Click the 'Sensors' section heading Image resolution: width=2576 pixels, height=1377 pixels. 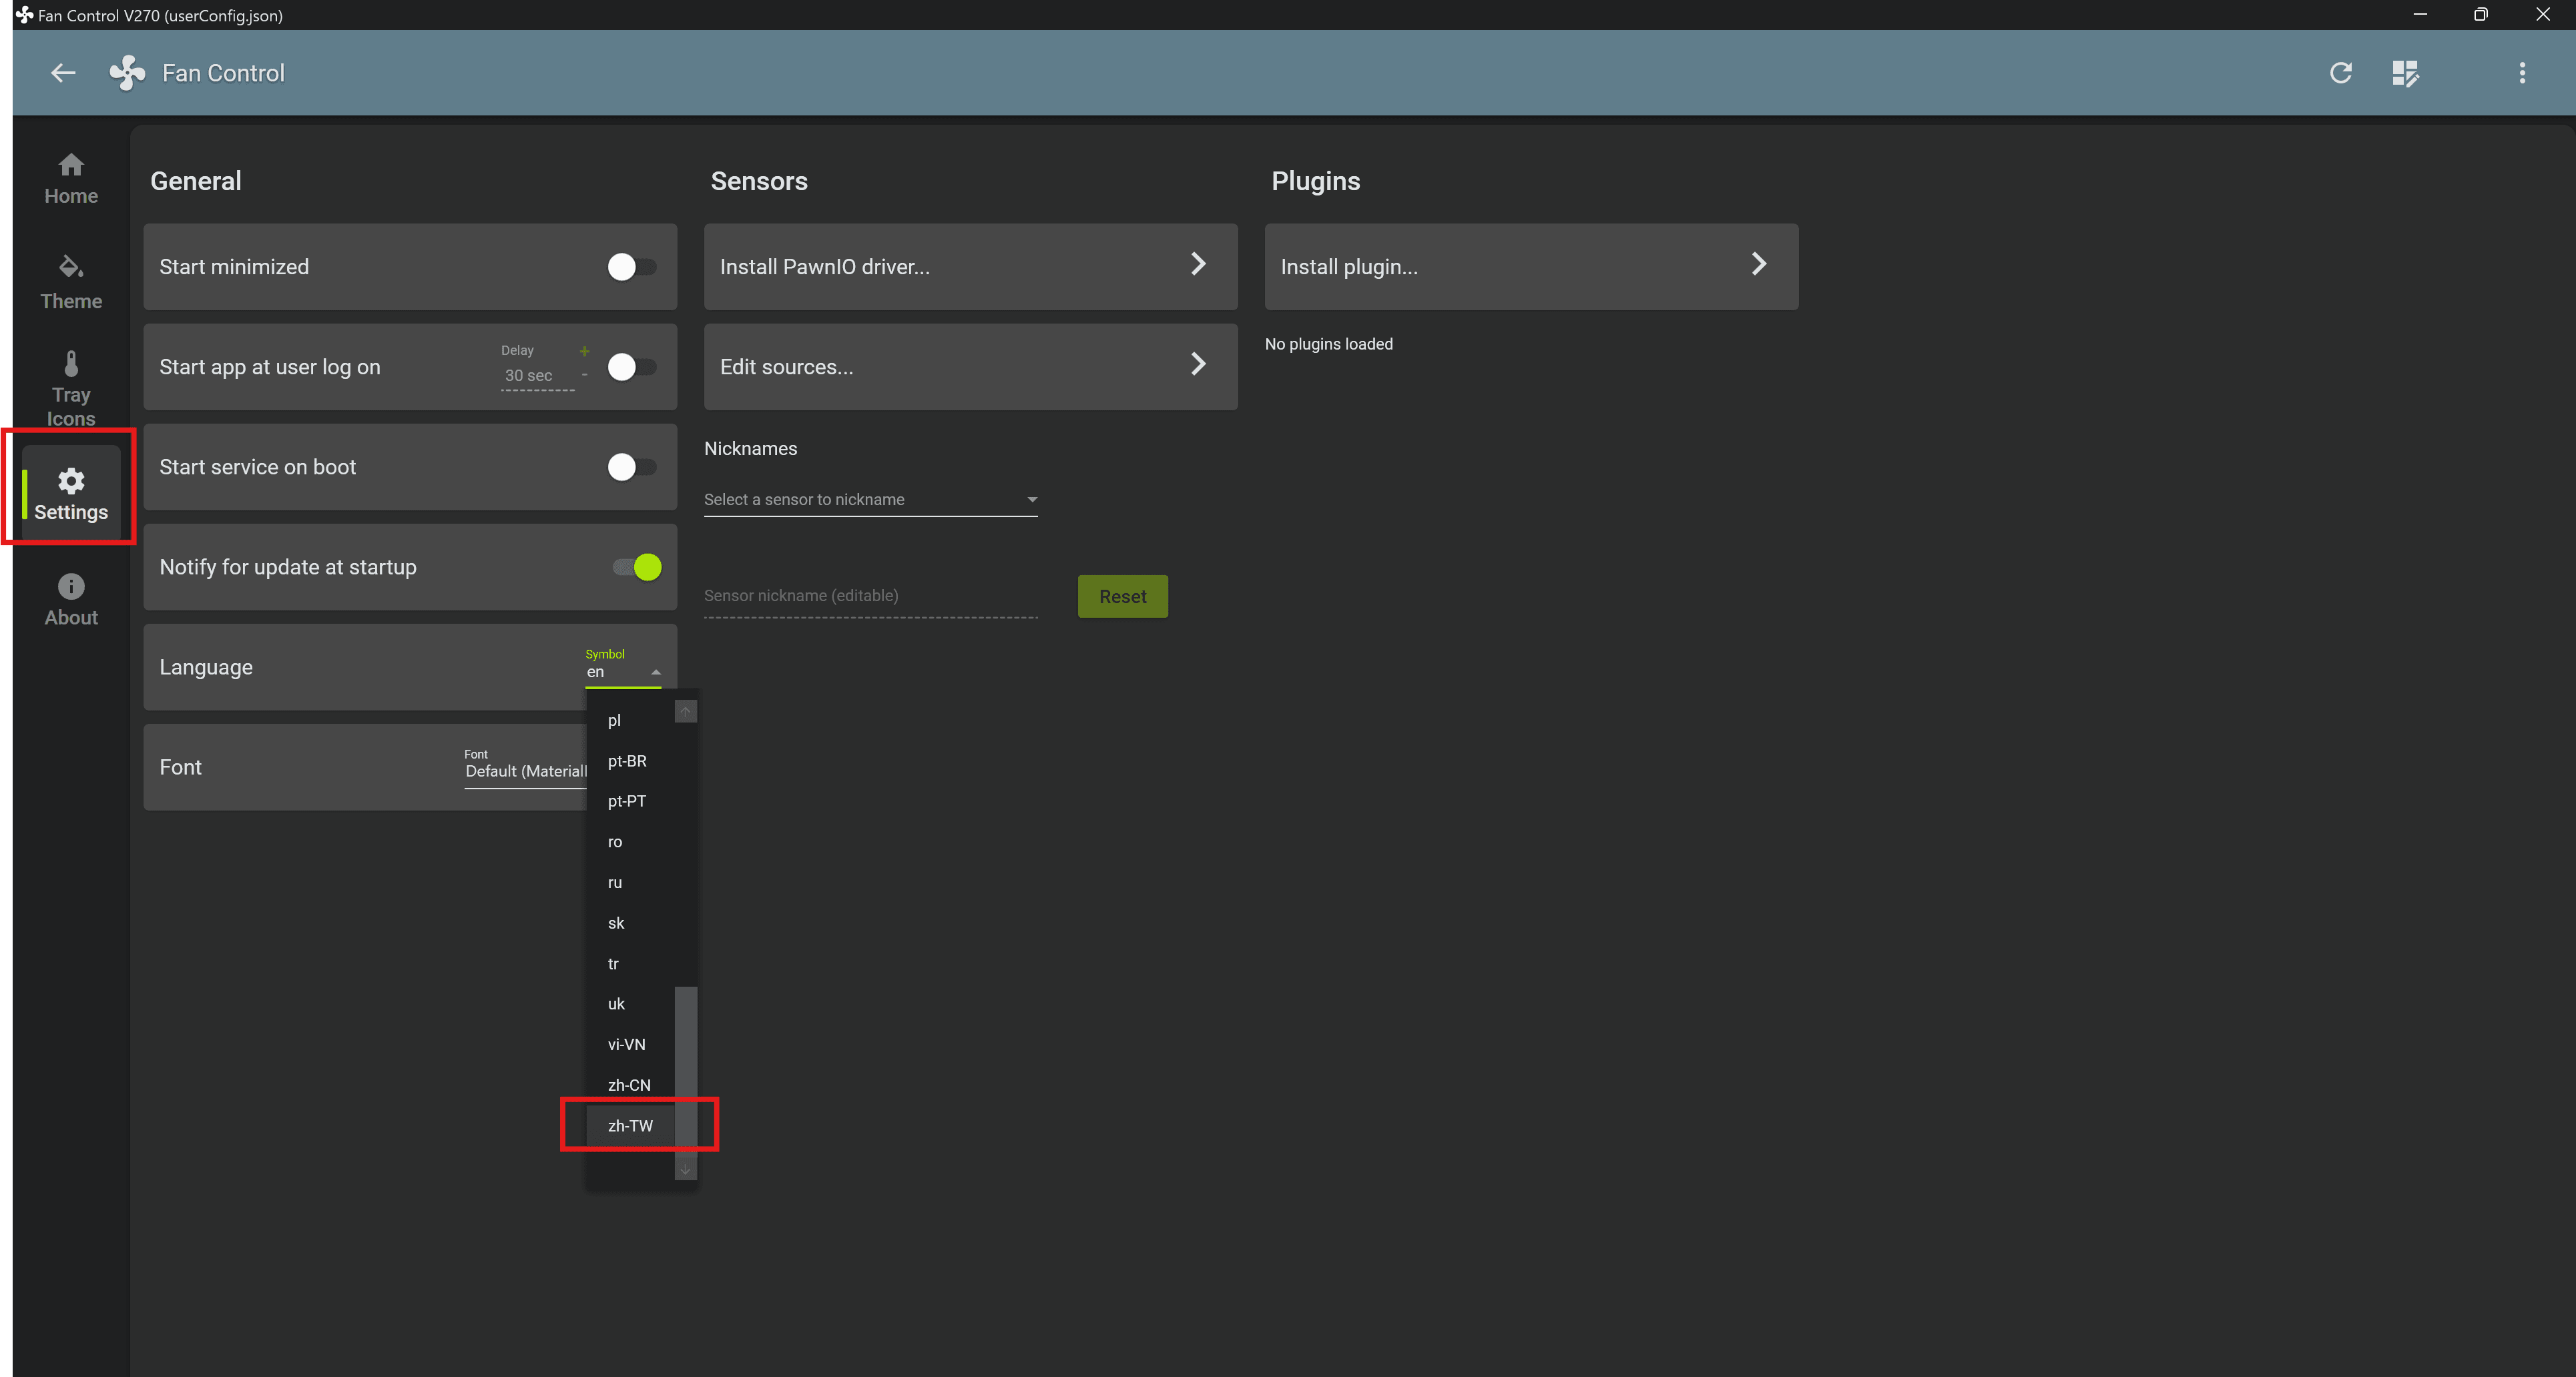[759, 181]
